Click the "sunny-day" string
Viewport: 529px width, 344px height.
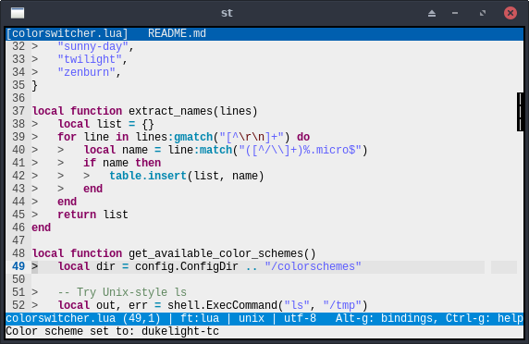click(x=92, y=46)
